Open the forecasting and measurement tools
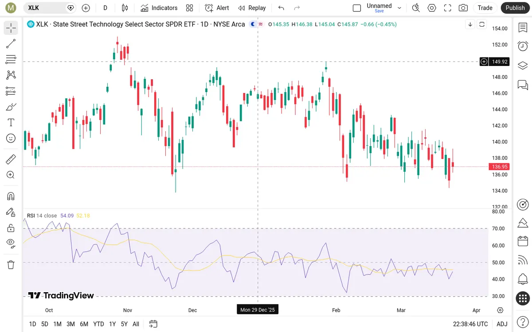 pyautogui.click(x=11, y=91)
